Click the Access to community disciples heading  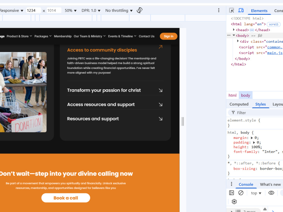tap(102, 50)
